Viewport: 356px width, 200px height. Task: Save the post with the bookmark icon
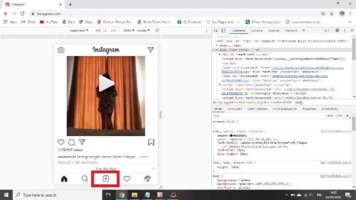point(151,142)
